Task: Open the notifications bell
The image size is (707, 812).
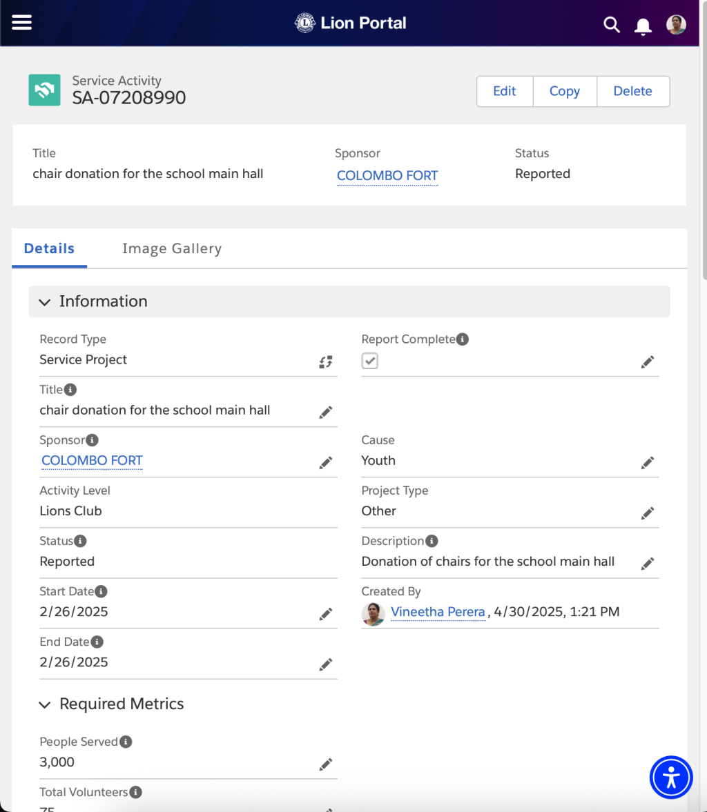Action: pyautogui.click(x=643, y=26)
